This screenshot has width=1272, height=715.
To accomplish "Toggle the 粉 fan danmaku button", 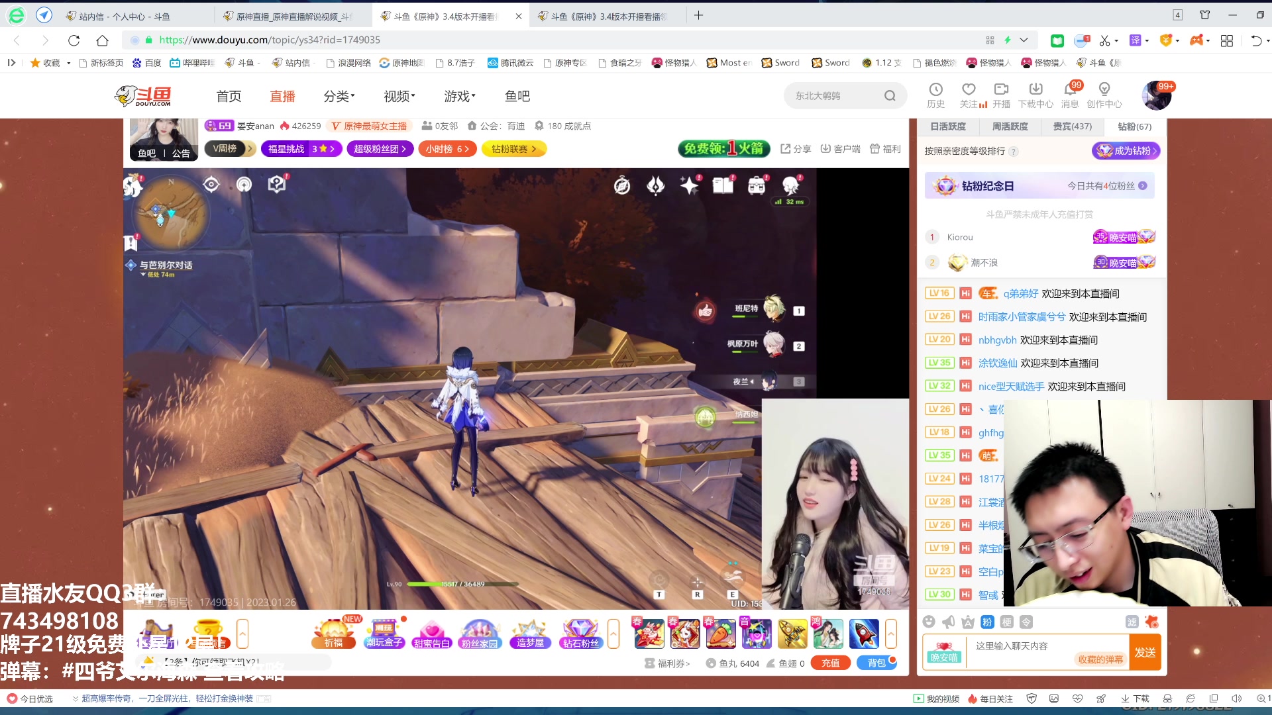I will (987, 622).
